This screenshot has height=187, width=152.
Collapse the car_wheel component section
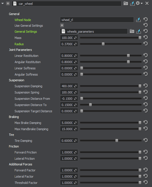(x=3, y=4)
